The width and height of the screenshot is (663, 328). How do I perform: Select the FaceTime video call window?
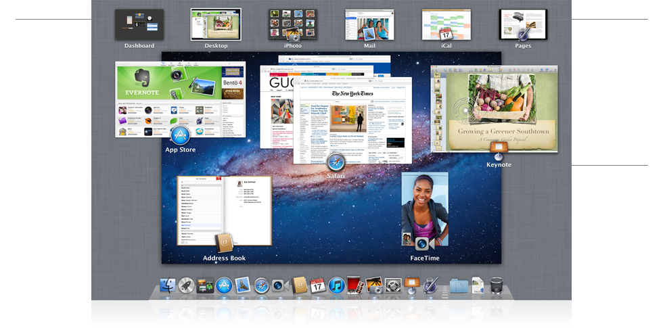point(425,209)
